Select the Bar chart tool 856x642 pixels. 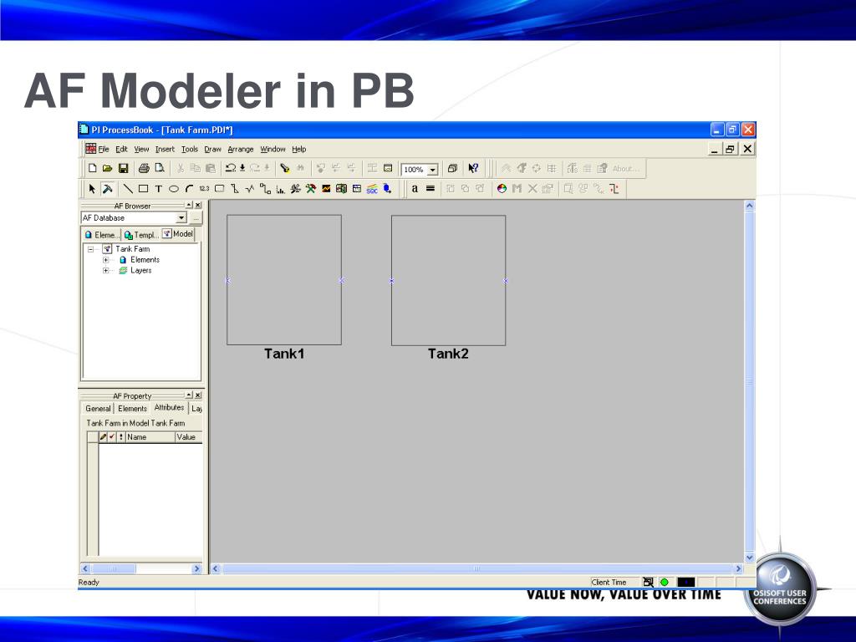tap(280, 189)
